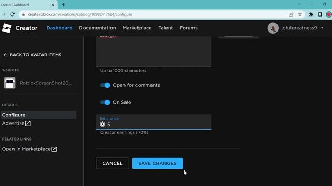Click the browser address bar URL

tap(80, 14)
